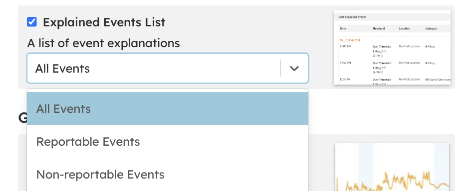Collapse the dropdown with the chevron arrow

tap(294, 68)
